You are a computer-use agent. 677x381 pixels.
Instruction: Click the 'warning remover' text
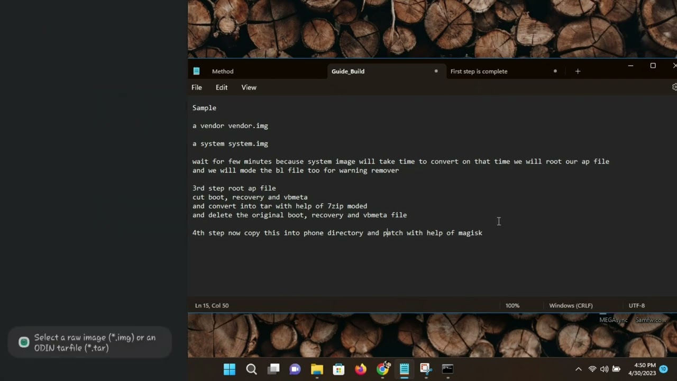point(369,170)
